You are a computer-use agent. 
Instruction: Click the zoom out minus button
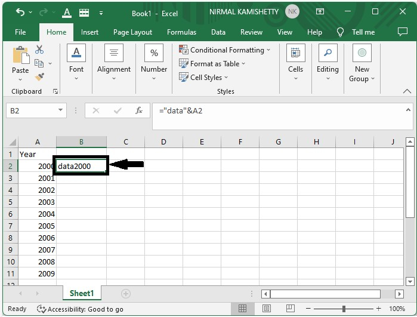pyautogui.click(x=308, y=309)
